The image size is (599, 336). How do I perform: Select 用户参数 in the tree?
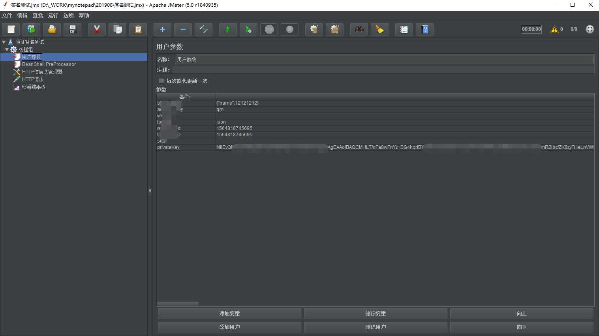point(32,57)
